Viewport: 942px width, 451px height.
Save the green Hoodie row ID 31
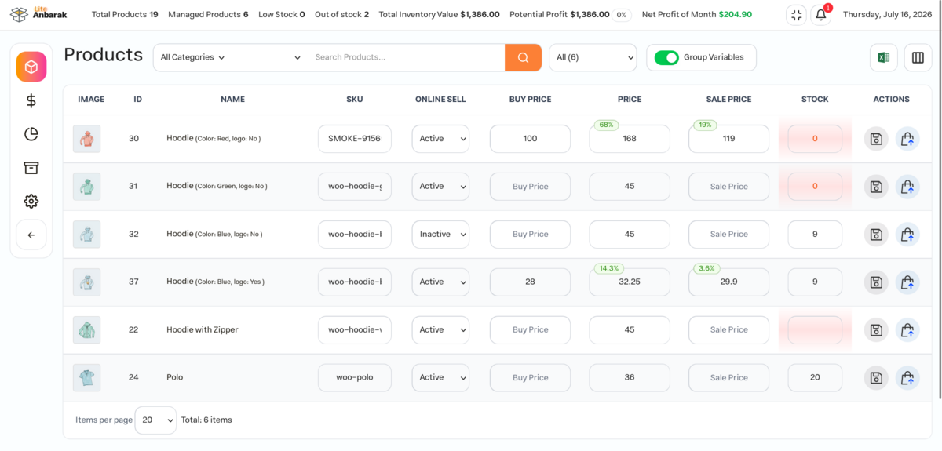pos(876,187)
